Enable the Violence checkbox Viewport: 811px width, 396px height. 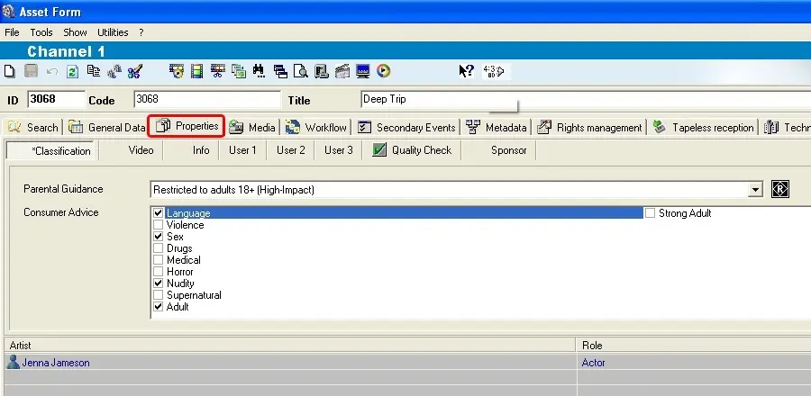(x=159, y=225)
